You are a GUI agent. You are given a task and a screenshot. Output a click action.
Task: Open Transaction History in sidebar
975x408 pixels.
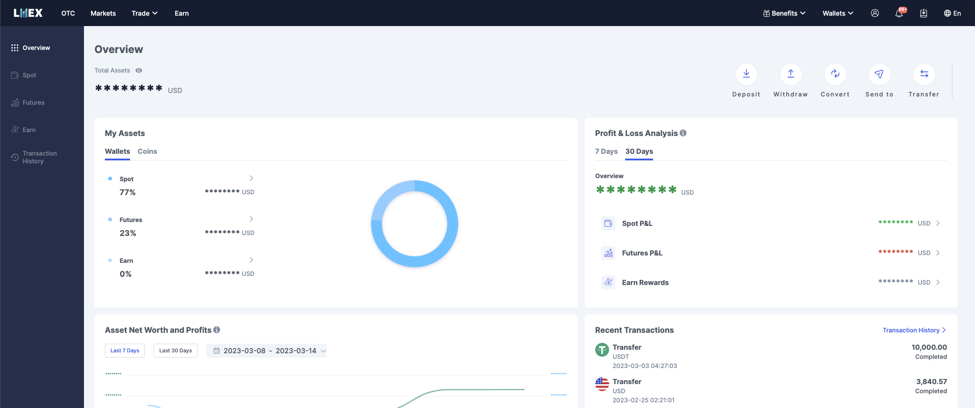tap(34, 157)
